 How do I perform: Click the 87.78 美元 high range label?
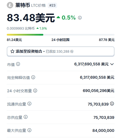click(x=107, y=40)
